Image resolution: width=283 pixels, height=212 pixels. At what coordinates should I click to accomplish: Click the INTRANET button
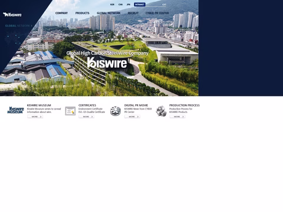click(140, 5)
